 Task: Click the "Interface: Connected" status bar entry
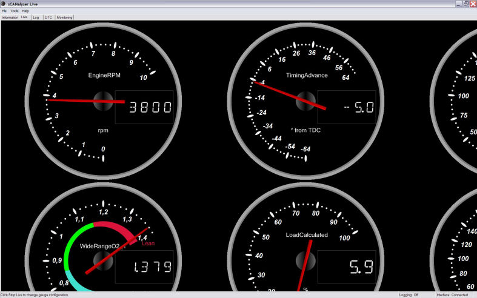(x=452, y=295)
